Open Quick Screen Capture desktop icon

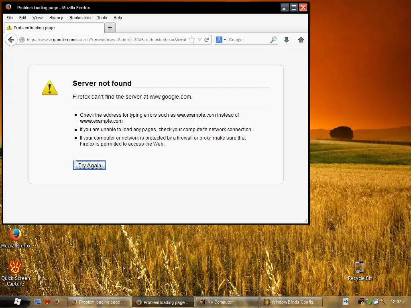pyautogui.click(x=16, y=274)
